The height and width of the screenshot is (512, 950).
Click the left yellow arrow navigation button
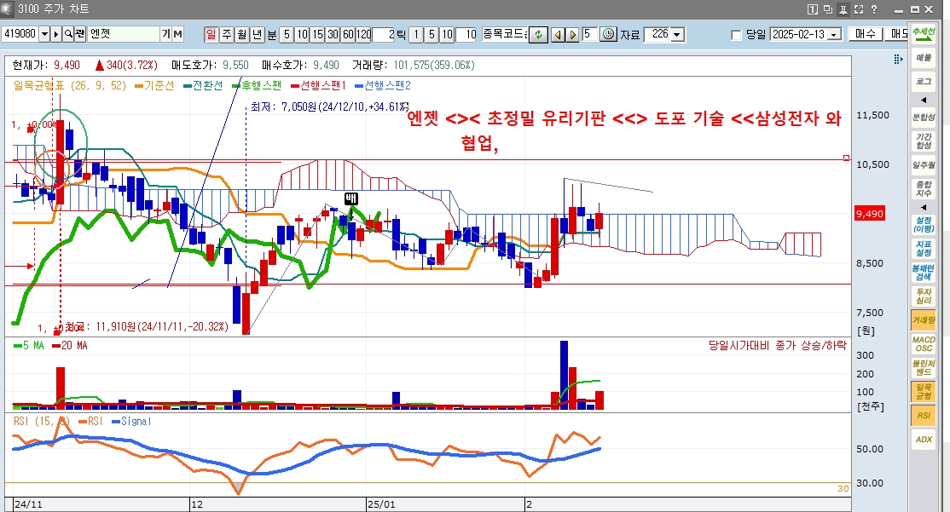558,34
